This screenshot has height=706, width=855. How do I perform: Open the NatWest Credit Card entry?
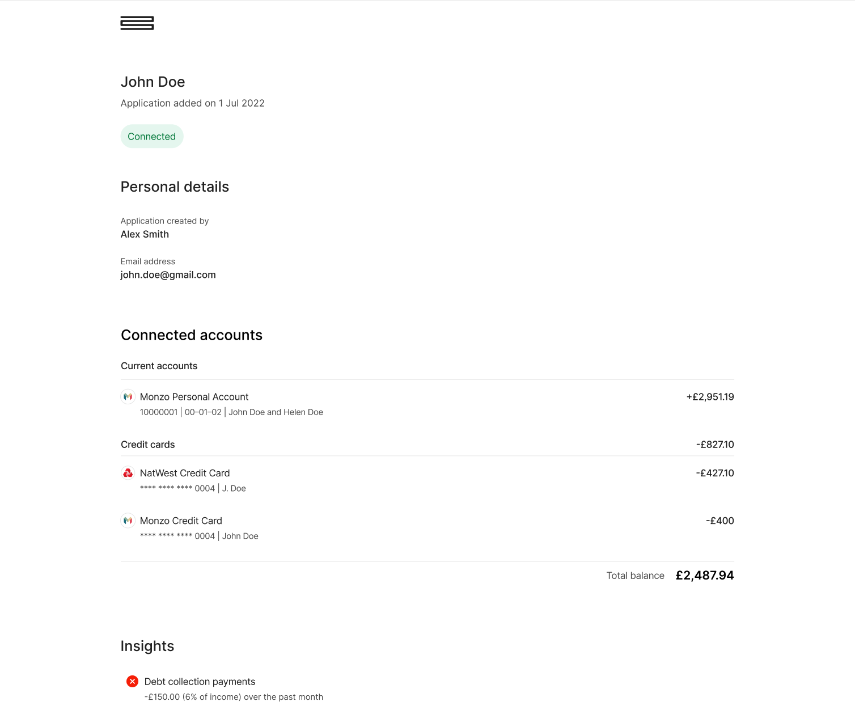point(427,480)
